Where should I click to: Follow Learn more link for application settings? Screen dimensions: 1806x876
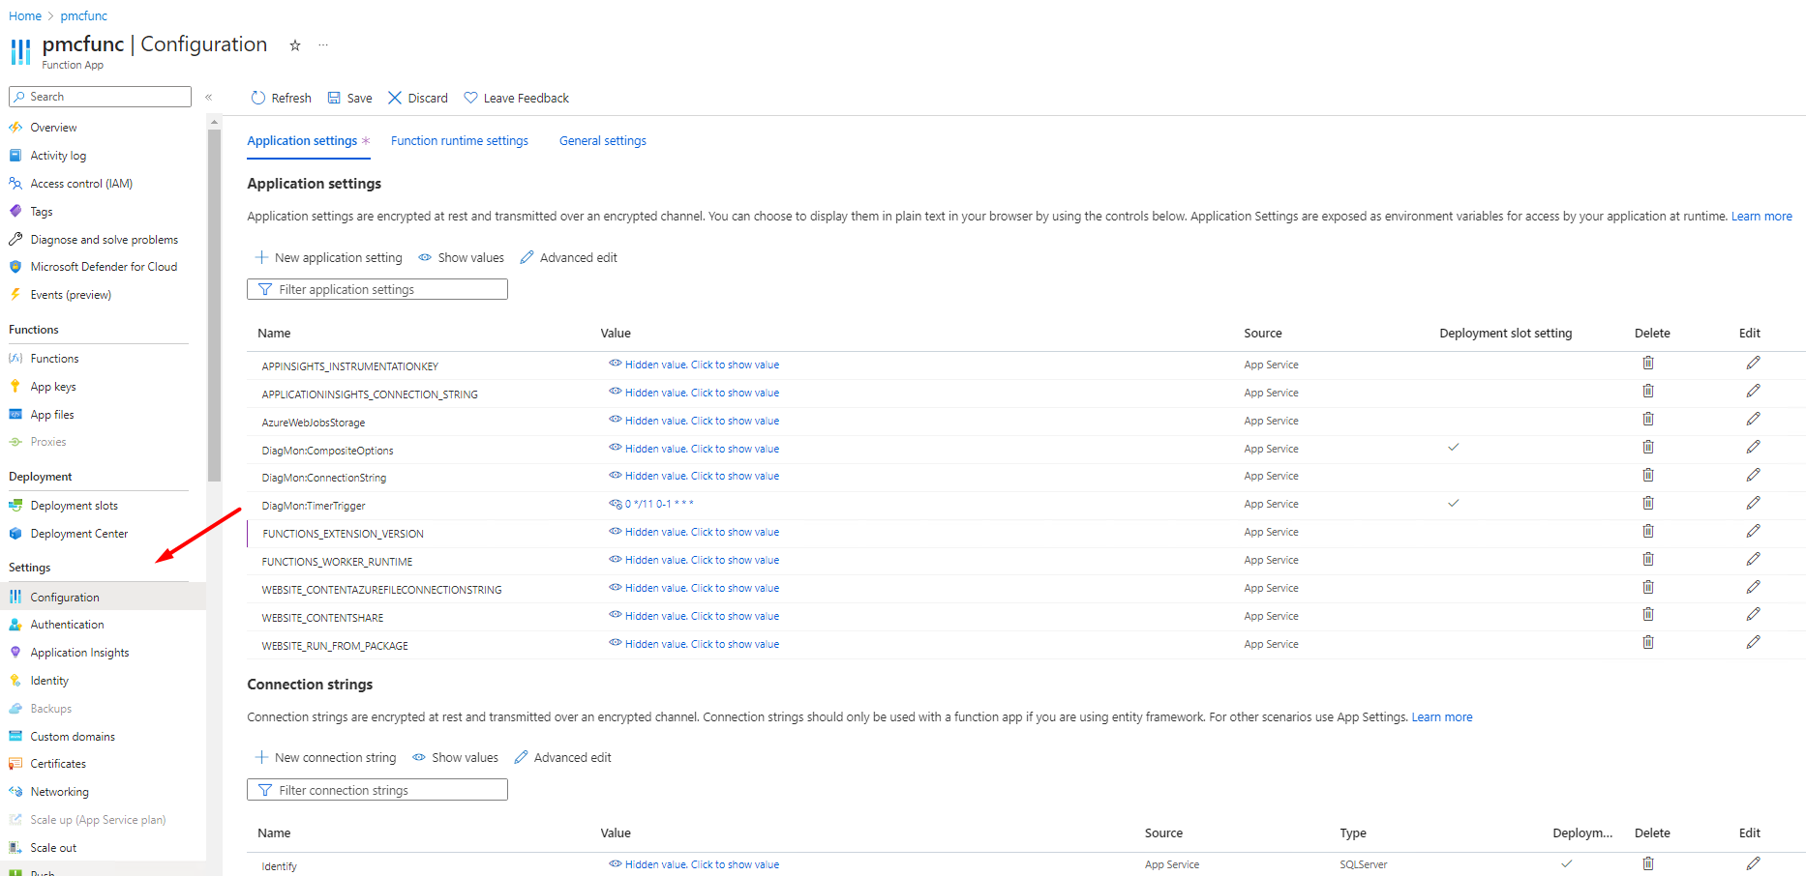(1761, 217)
